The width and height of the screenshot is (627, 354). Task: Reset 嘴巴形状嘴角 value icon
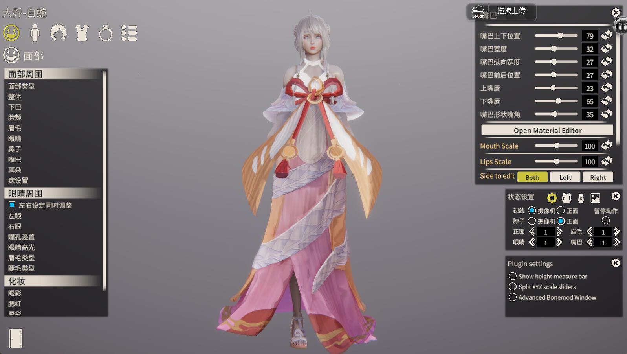[607, 114]
